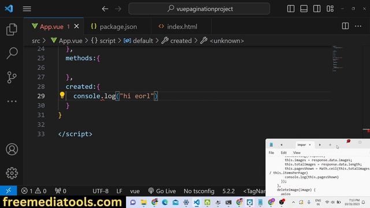Open the Terminal app from the taskbar
Image resolution: width=370 pixels, height=208 pixels.
[x=228, y=202]
